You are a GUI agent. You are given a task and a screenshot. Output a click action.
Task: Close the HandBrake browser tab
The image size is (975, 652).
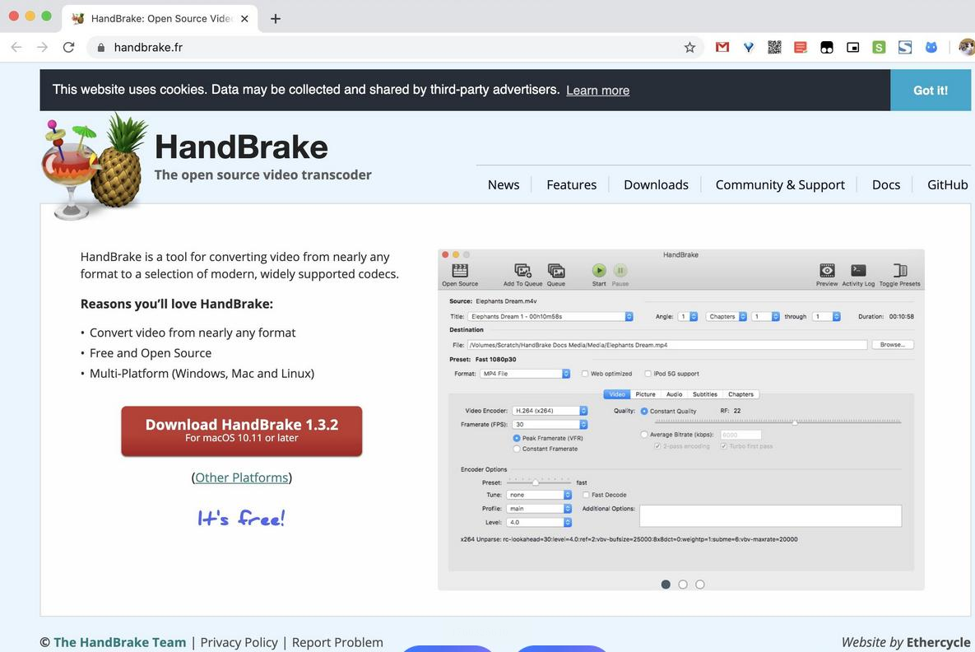244,19
